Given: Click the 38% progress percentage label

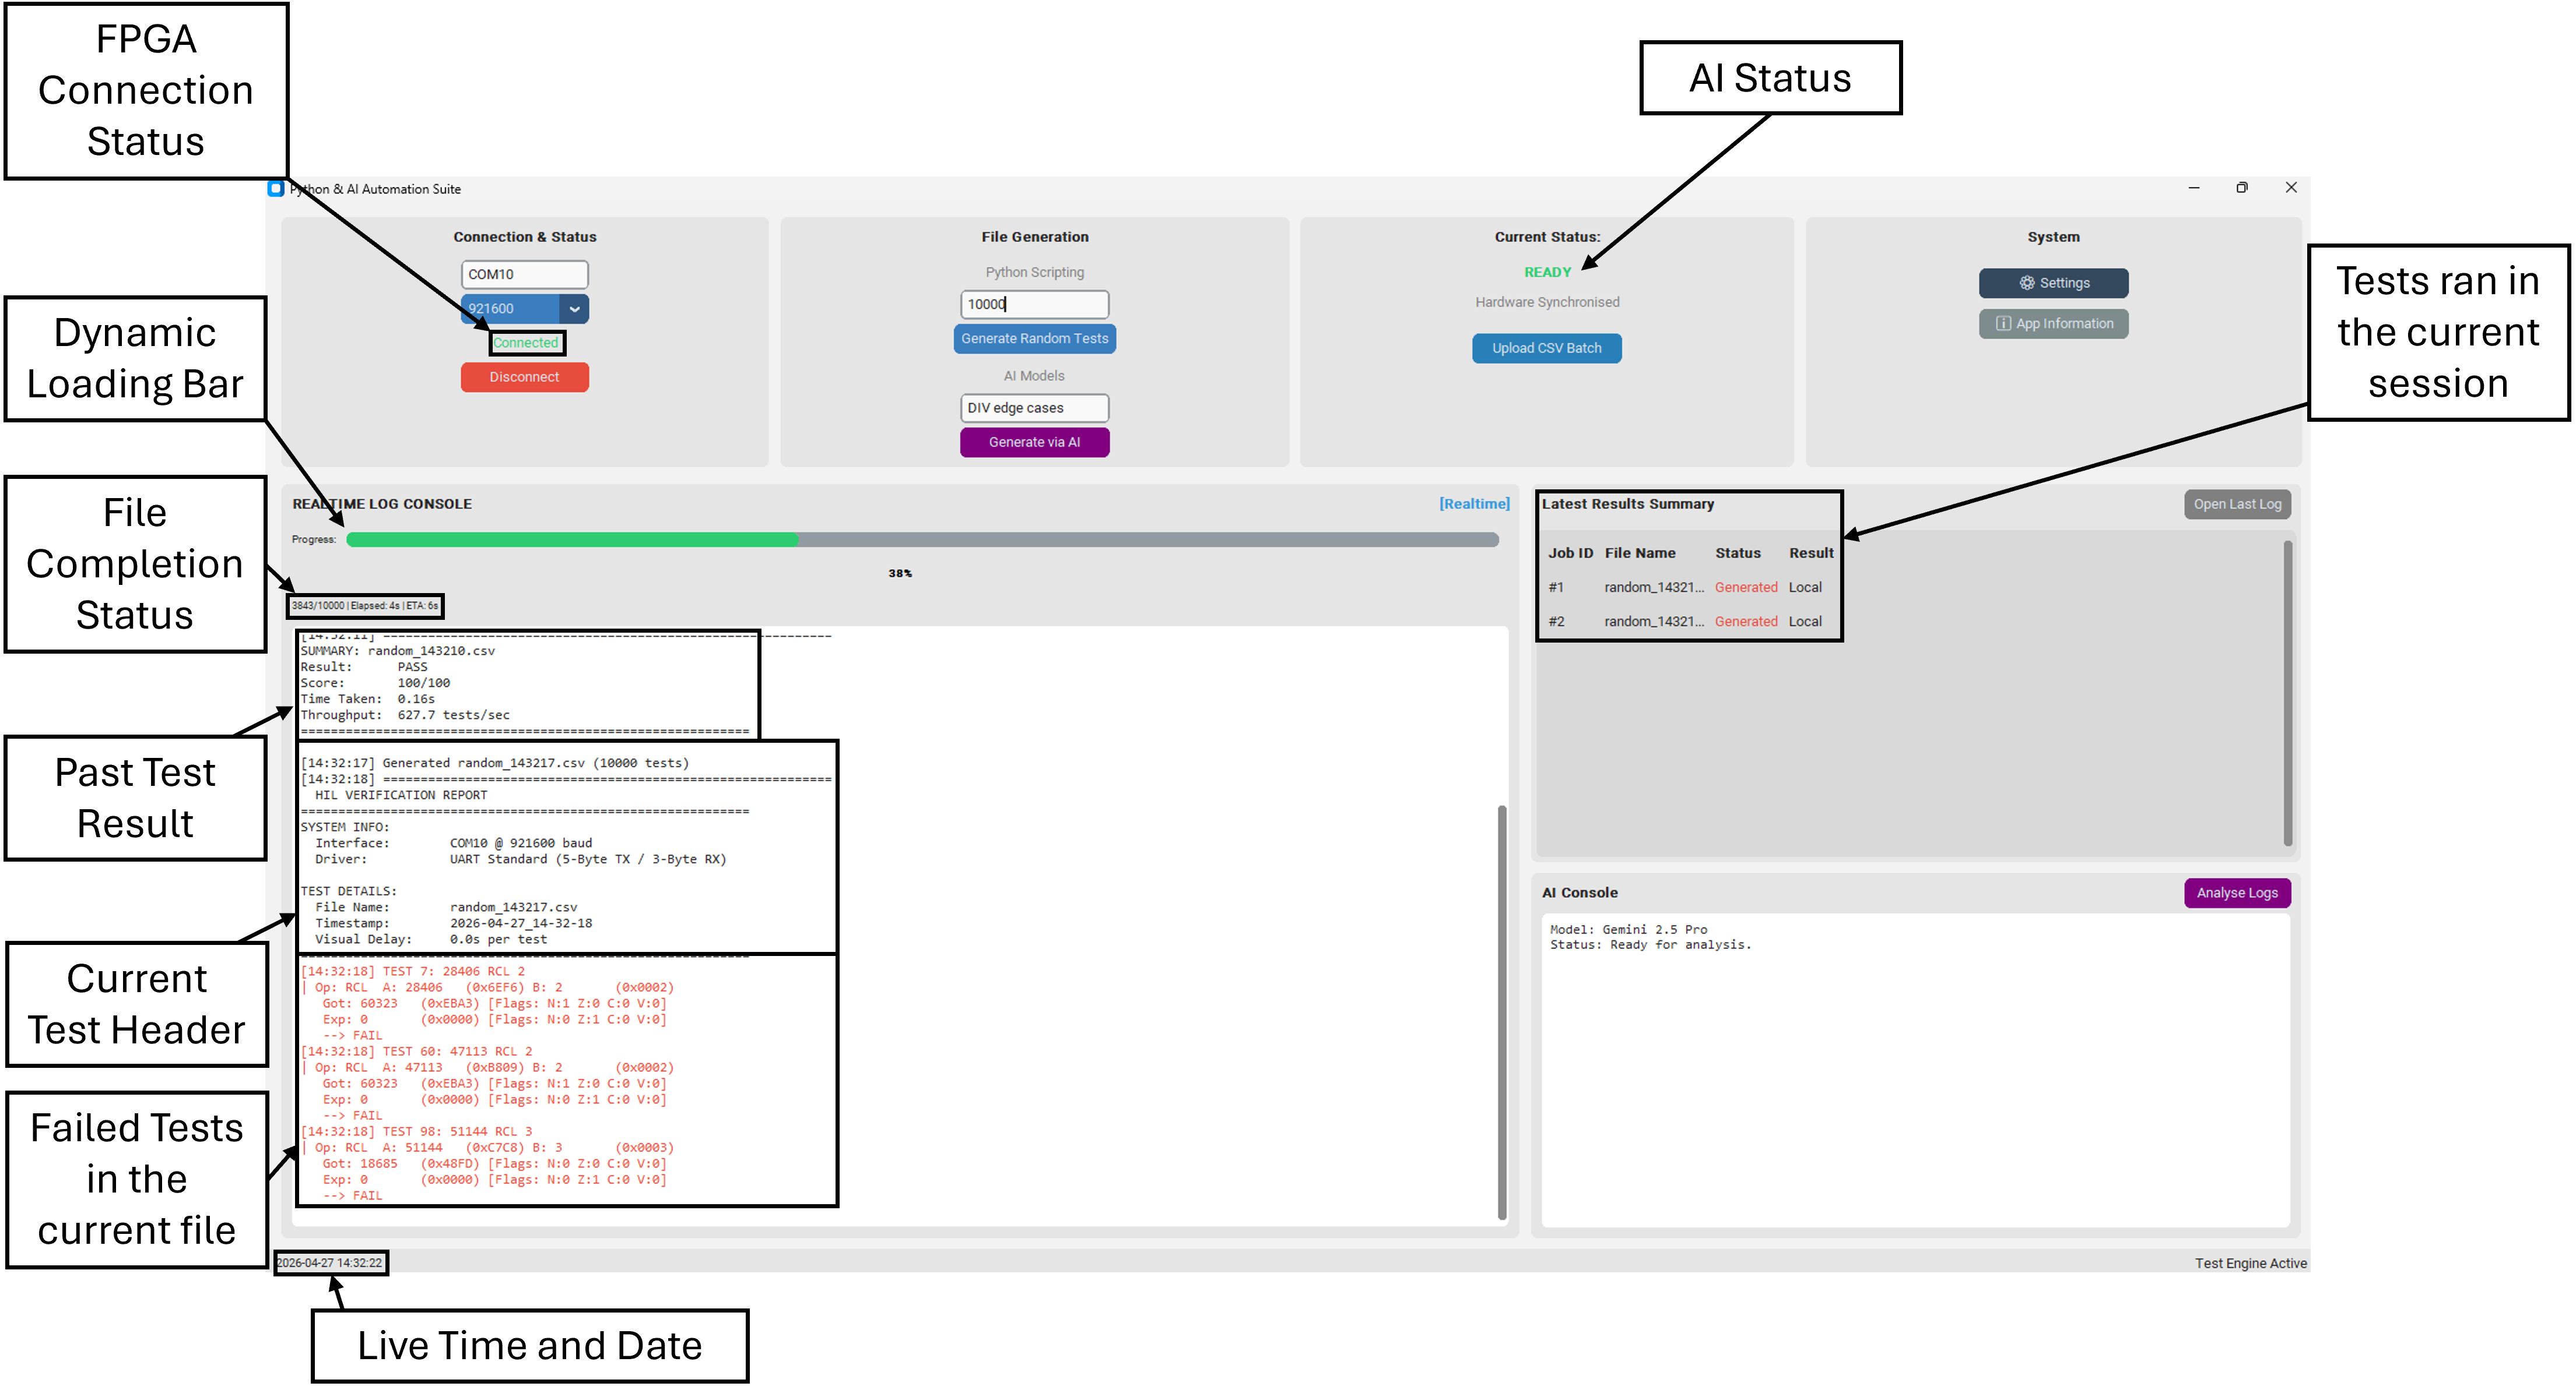Looking at the screenshot, I should point(900,574).
